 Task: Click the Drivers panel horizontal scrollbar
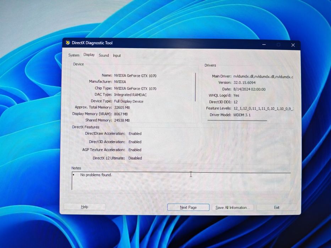coord(237,120)
